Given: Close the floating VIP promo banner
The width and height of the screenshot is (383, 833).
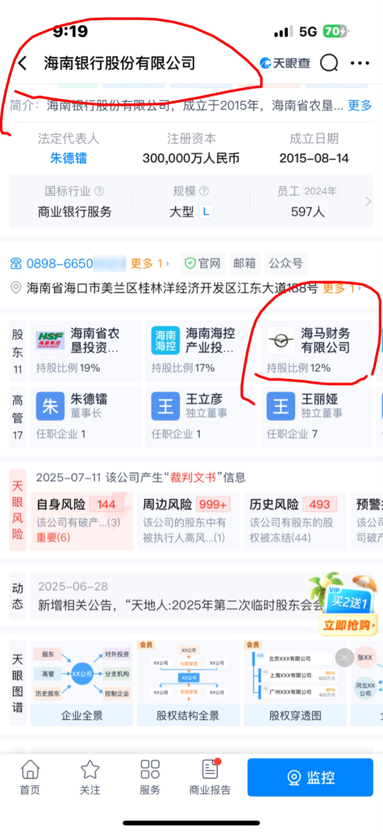Looking at the screenshot, I should [344, 658].
